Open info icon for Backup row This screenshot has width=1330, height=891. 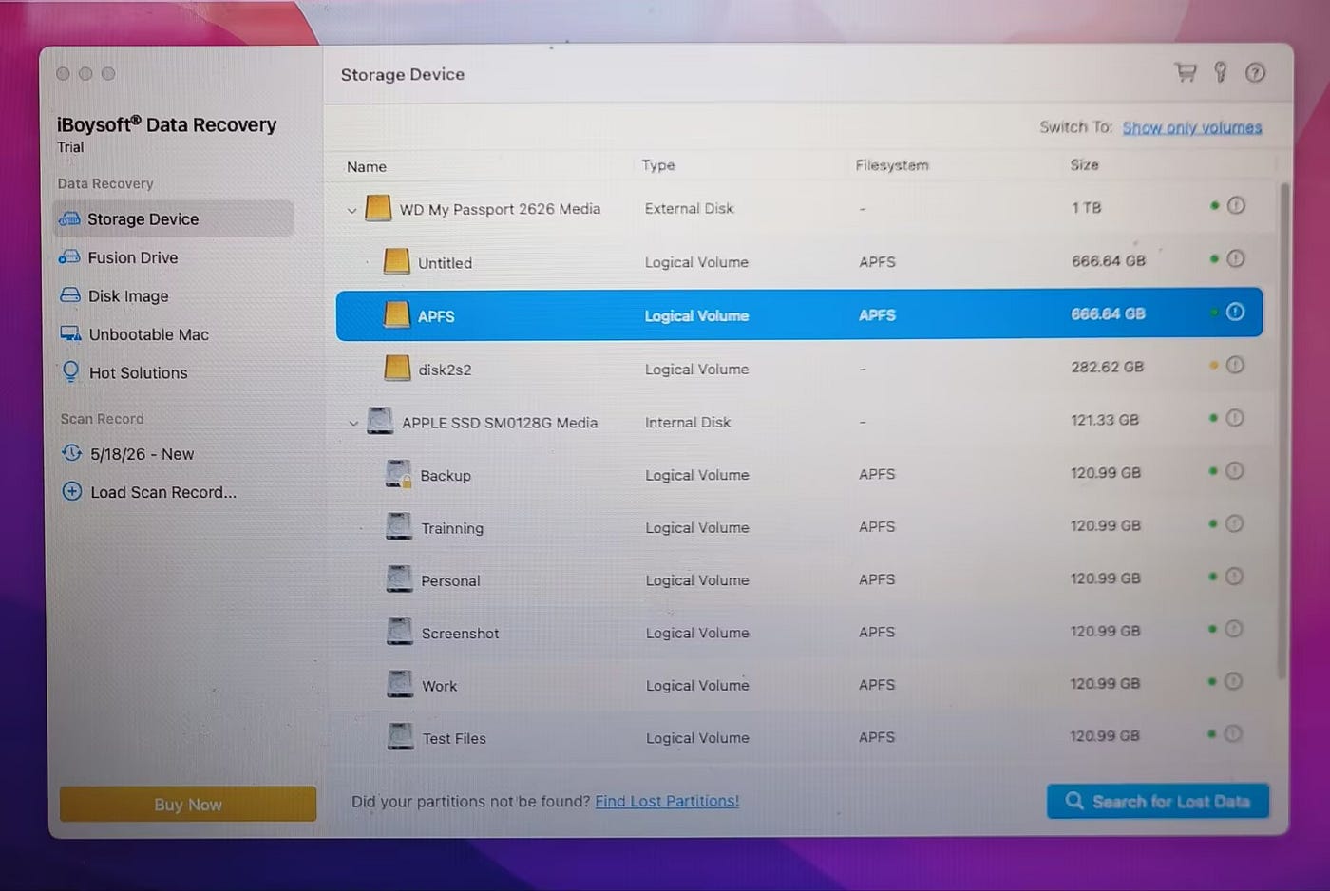[x=1234, y=471]
